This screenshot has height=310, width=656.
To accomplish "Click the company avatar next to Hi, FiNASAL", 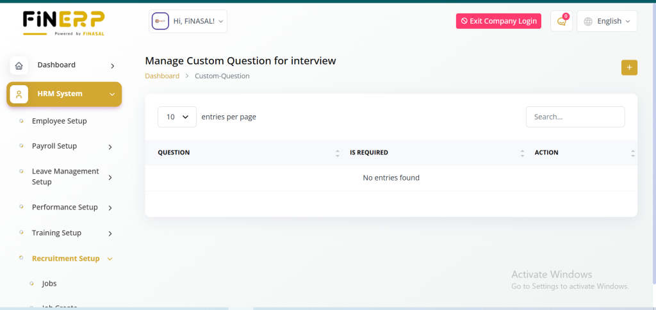I will [x=160, y=21].
